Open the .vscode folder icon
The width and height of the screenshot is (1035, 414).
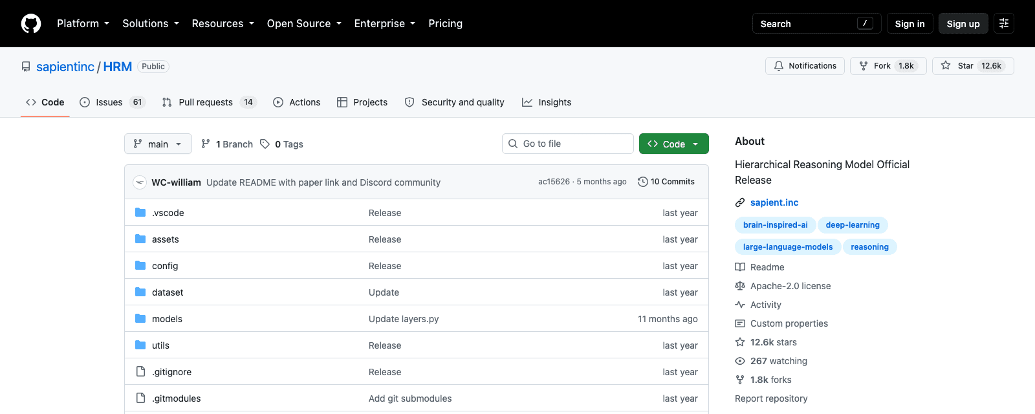(x=140, y=212)
